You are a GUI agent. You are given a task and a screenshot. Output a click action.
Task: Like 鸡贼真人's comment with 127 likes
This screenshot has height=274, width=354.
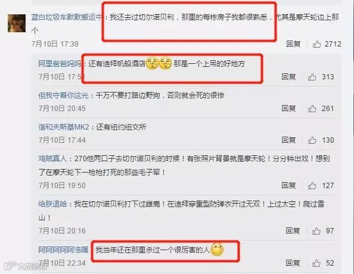[x=312, y=186]
